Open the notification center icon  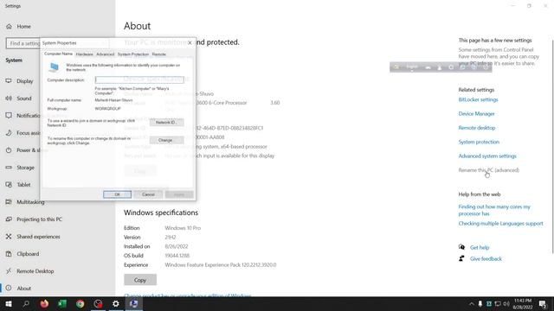click(543, 303)
